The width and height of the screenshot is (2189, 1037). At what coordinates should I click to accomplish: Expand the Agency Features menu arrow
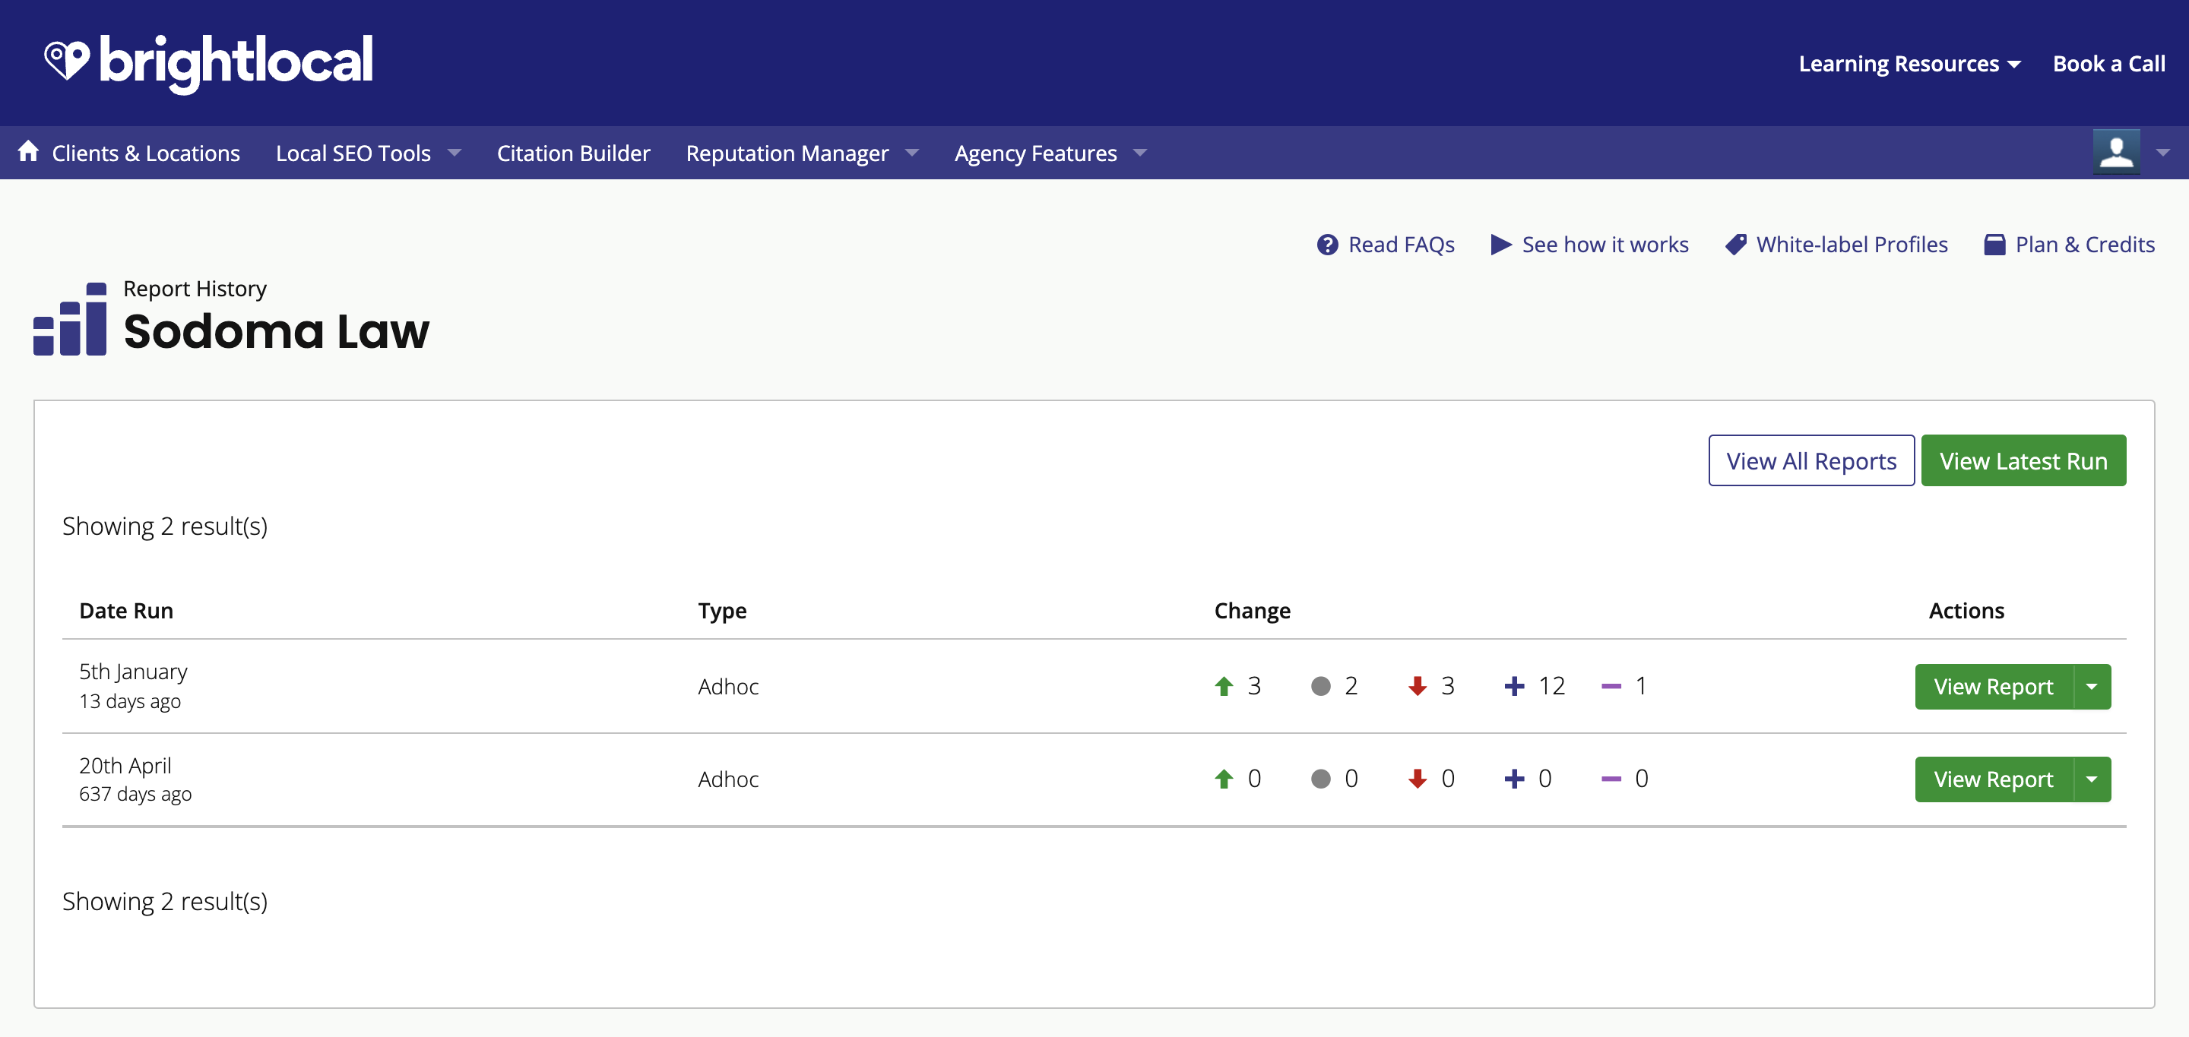(x=1140, y=153)
